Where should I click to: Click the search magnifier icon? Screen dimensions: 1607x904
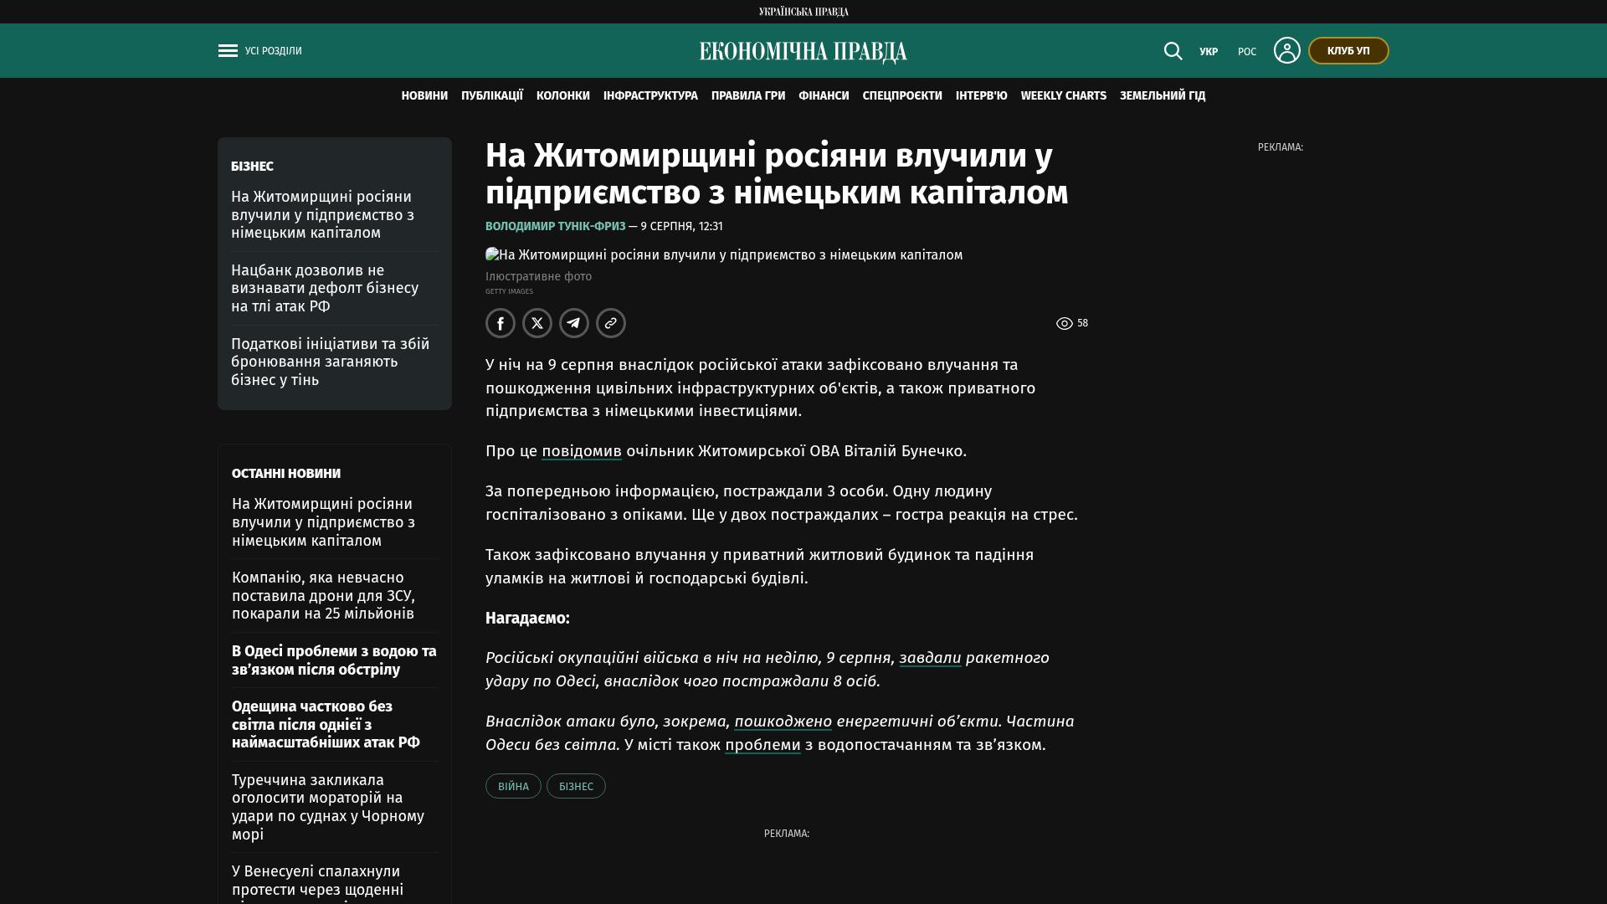pyautogui.click(x=1173, y=51)
